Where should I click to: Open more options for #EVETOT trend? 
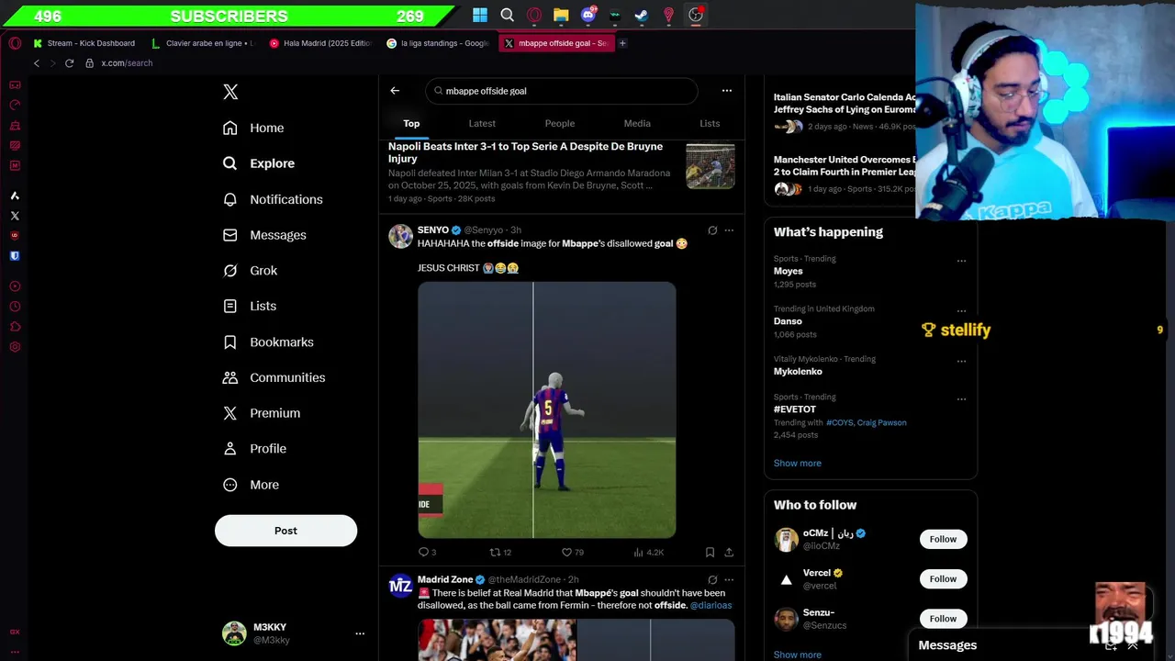961,399
